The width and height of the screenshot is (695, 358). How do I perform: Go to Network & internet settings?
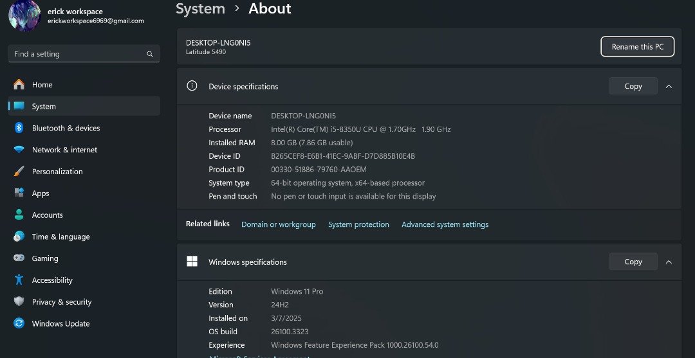click(84, 150)
